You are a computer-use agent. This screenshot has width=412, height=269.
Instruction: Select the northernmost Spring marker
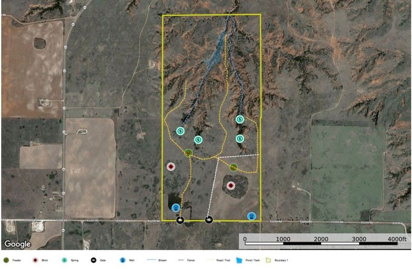pos(240,119)
